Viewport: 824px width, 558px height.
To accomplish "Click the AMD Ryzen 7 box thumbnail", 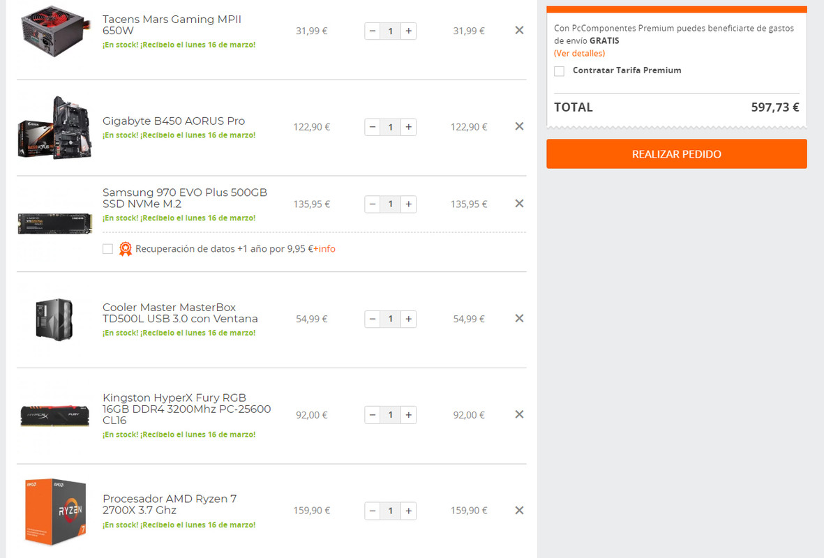I will pyautogui.click(x=55, y=511).
